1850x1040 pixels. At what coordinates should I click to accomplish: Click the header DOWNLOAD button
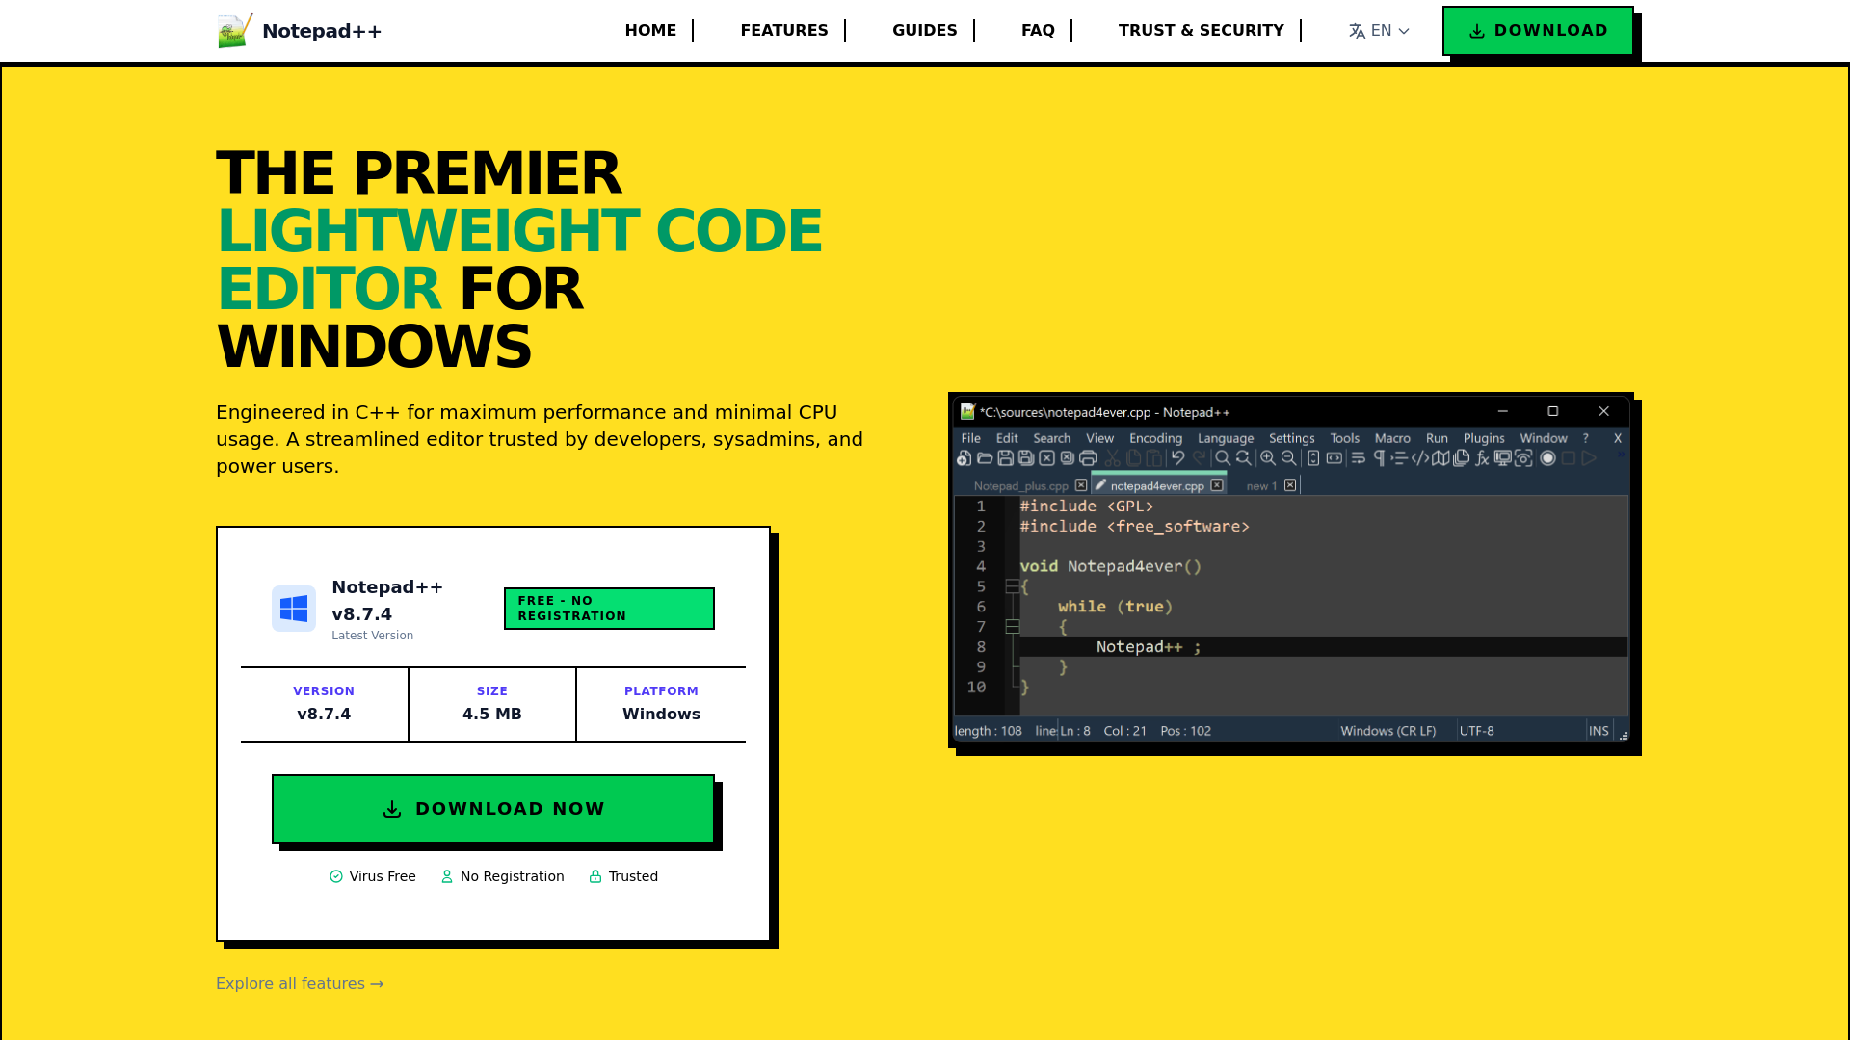(1538, 31)
